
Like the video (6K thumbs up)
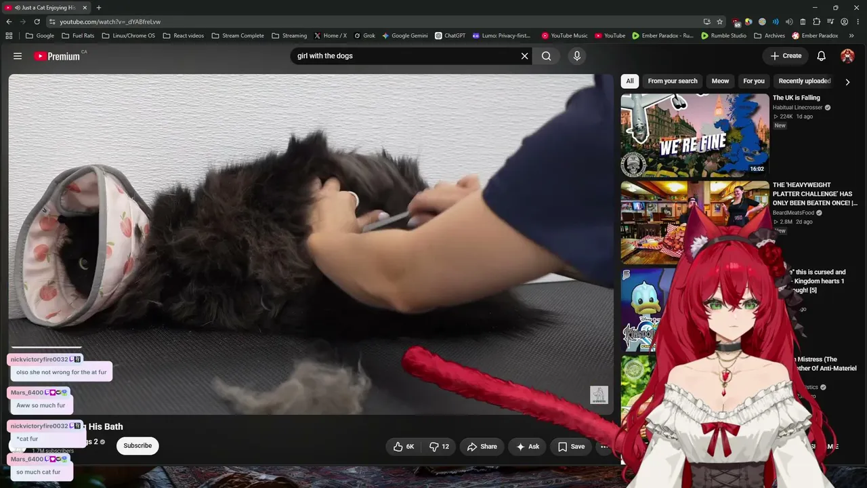(403, 447)
